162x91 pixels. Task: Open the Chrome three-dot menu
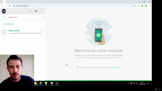click(x=149, y=6)
